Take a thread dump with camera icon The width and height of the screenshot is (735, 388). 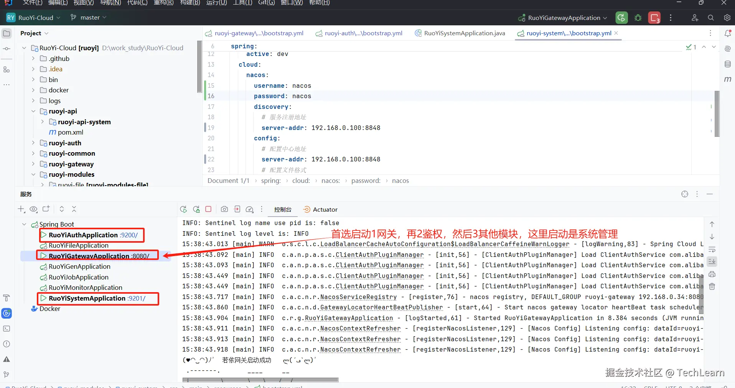tap(224, 209)
